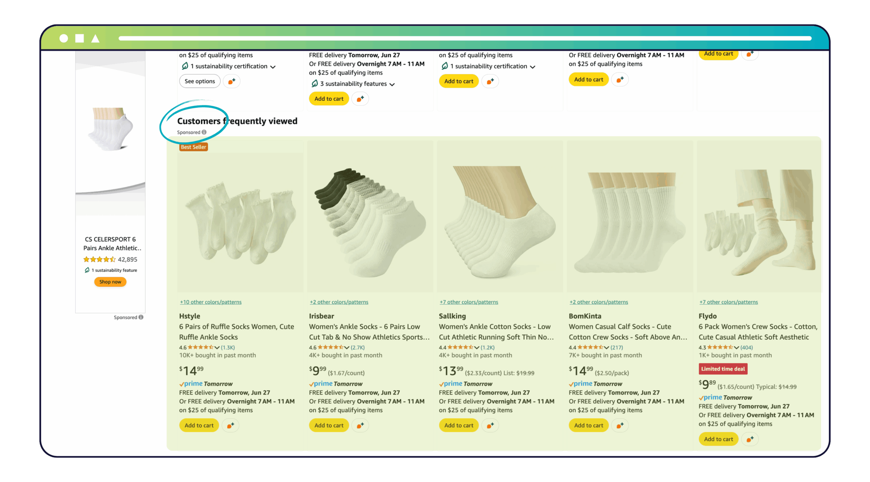Click the sparkle icon next to Hstyle Add to cart

pyautogui.click(x=230, y=425)
